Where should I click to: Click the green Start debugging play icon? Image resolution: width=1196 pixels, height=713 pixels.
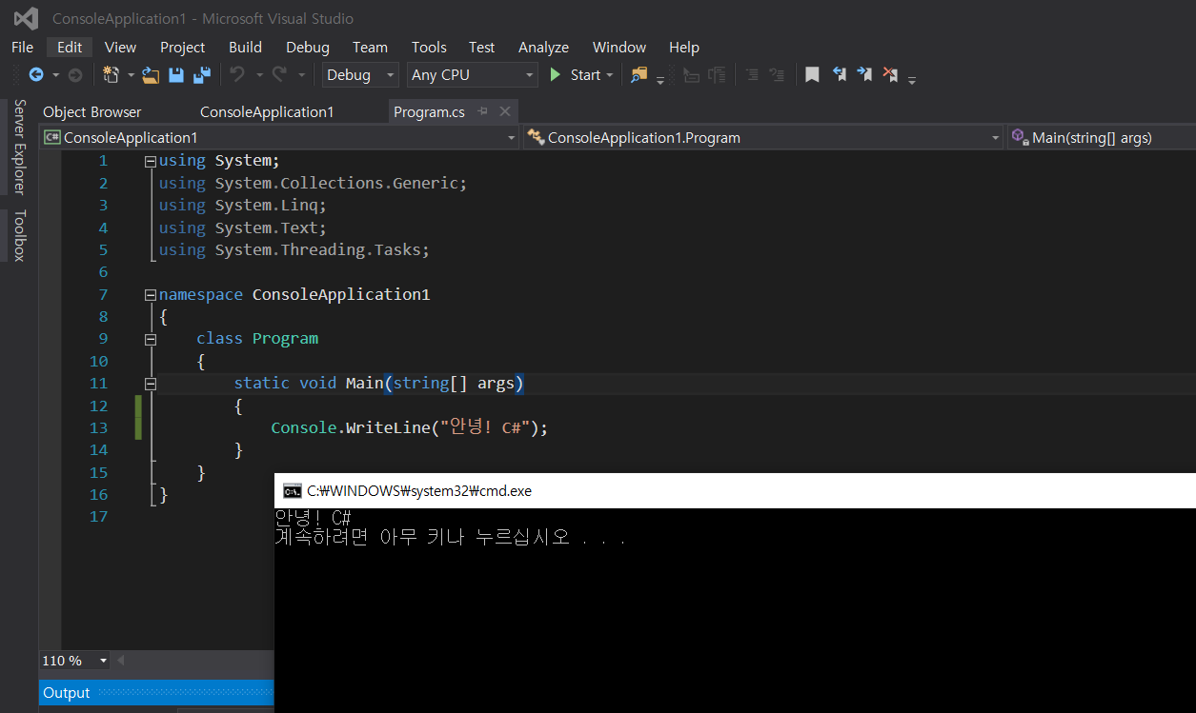[x=556, y=74]
